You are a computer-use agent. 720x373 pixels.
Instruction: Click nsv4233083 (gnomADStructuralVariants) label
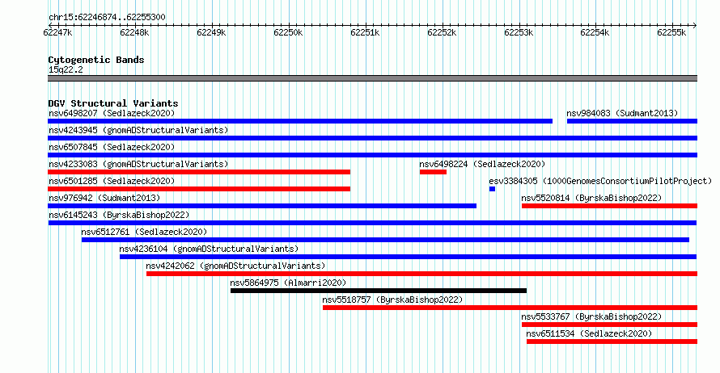tap(138, 164)
